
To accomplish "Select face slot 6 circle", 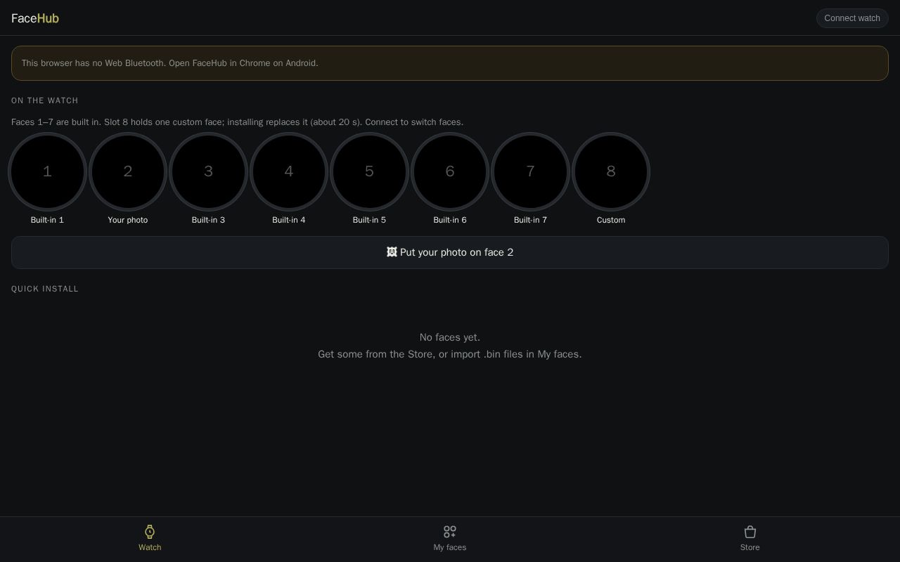I will 450,171.
